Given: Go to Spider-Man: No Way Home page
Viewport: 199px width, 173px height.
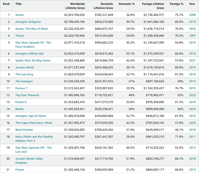Looking at the screenshot, I should pyautogui.click(x=33, y=61).
